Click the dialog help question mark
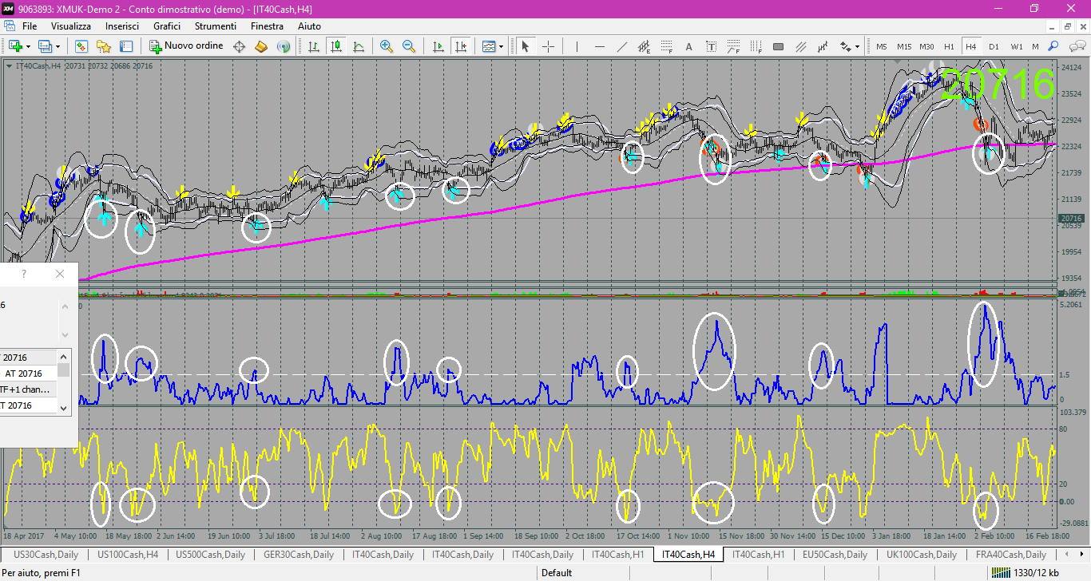 click(24, 274)
